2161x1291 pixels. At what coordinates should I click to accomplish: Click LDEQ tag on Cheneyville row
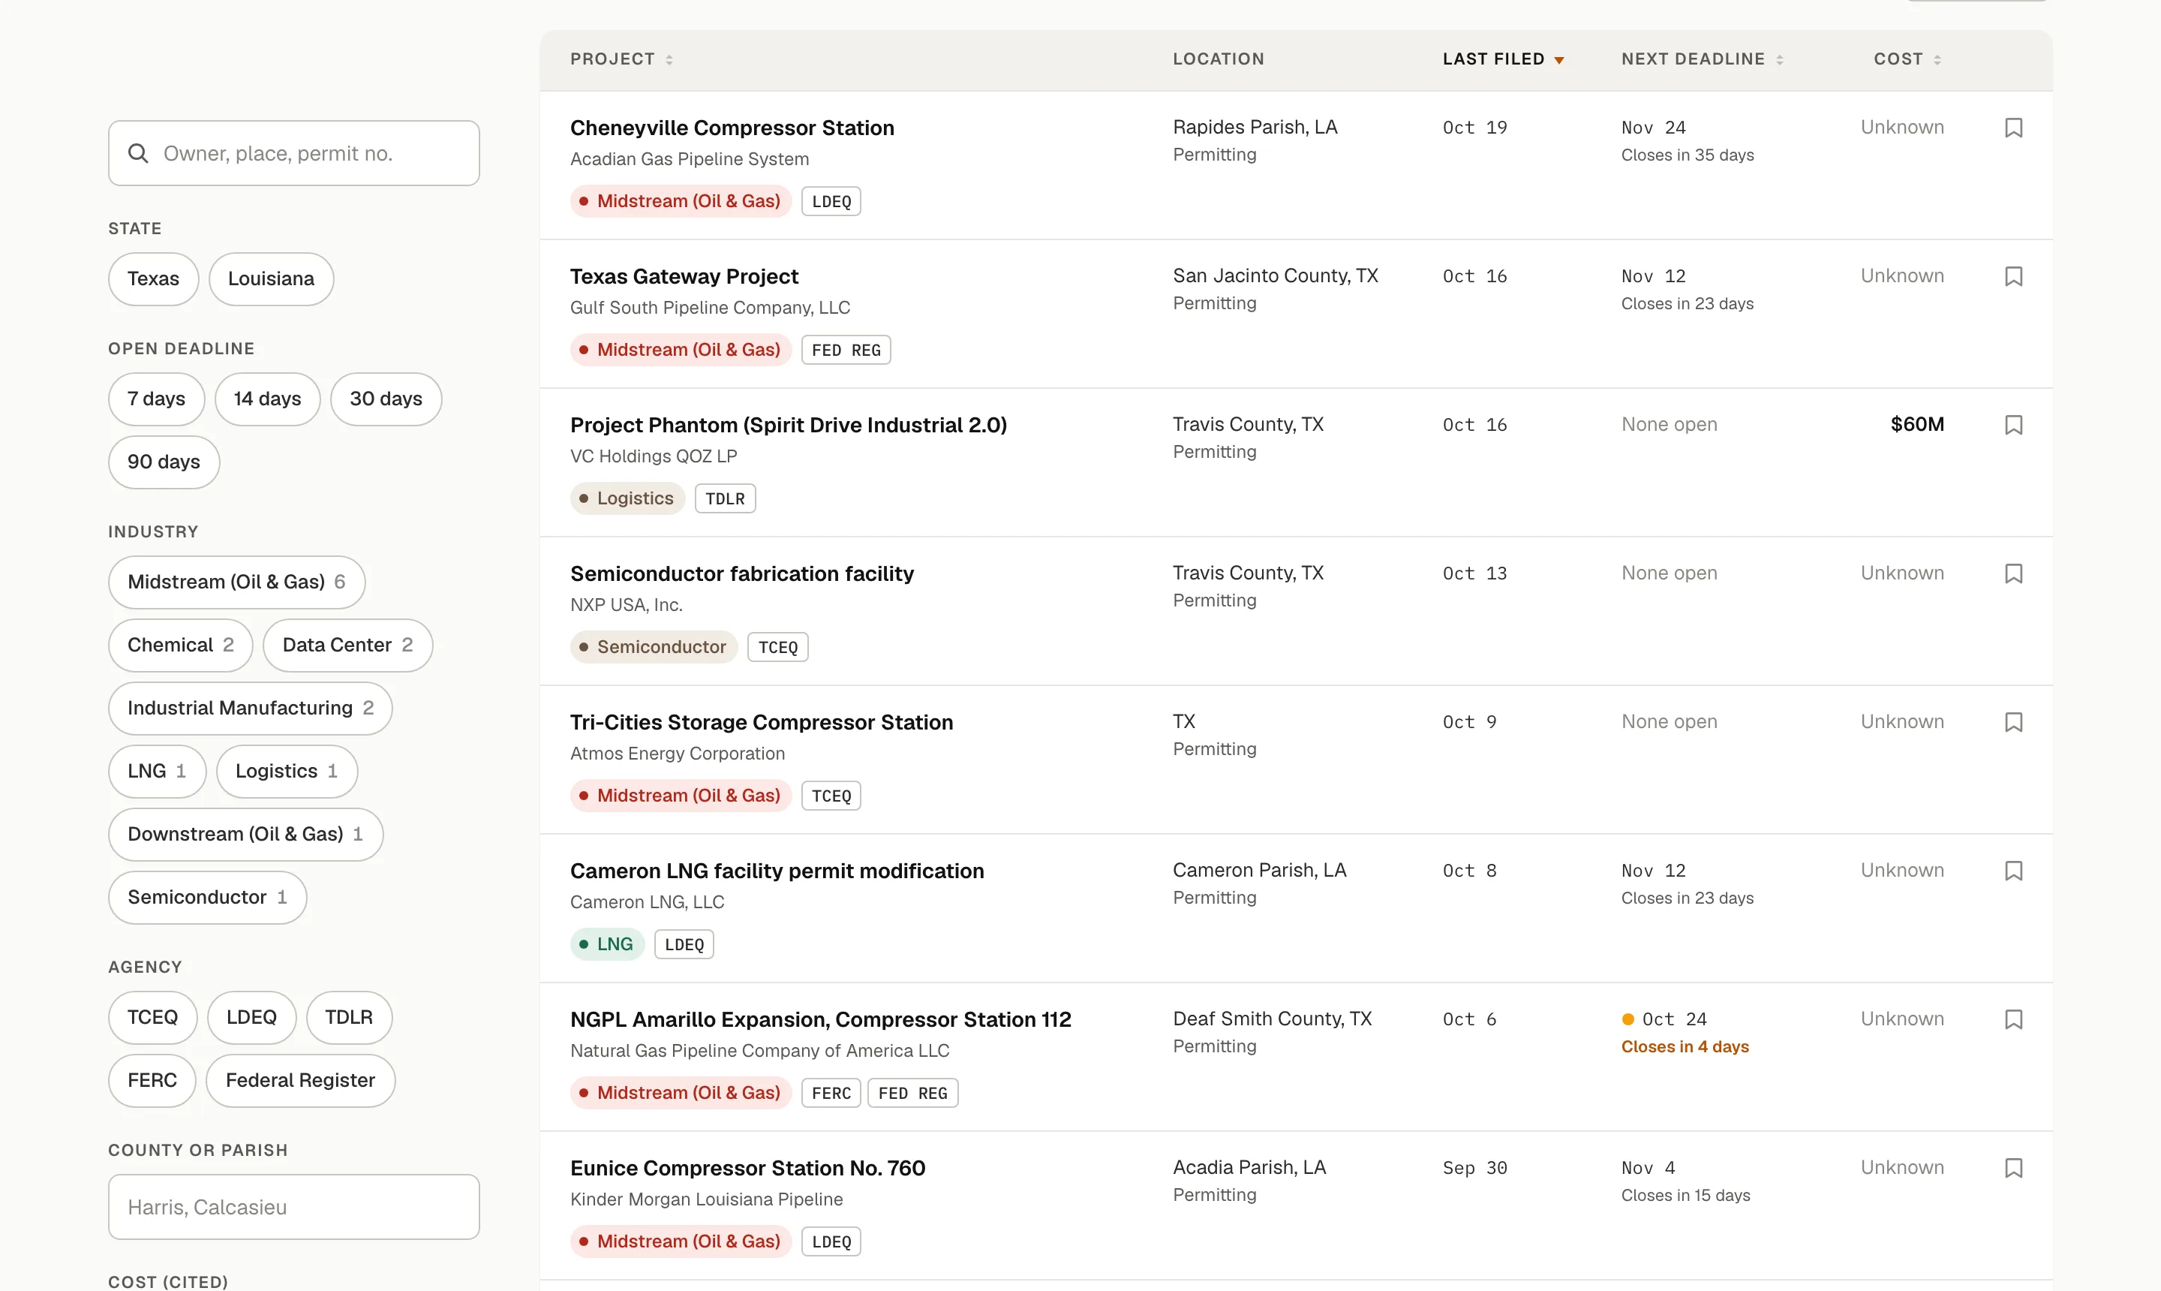click(831, 202)
